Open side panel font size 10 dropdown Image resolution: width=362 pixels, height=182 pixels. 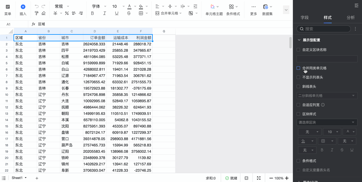point(331,132)
